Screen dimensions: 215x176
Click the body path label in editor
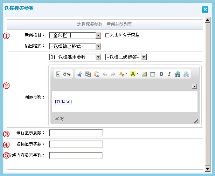point(59,119)
